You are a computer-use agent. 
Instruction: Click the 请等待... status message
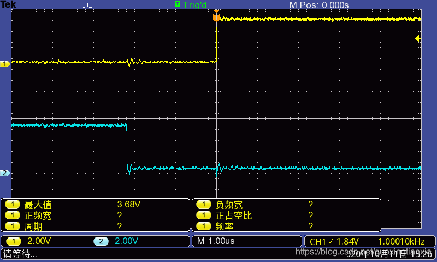point(20,254)
